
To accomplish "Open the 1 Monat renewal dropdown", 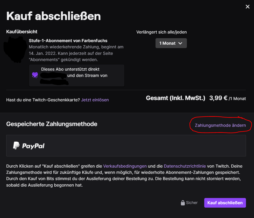I will coord(171,43).
